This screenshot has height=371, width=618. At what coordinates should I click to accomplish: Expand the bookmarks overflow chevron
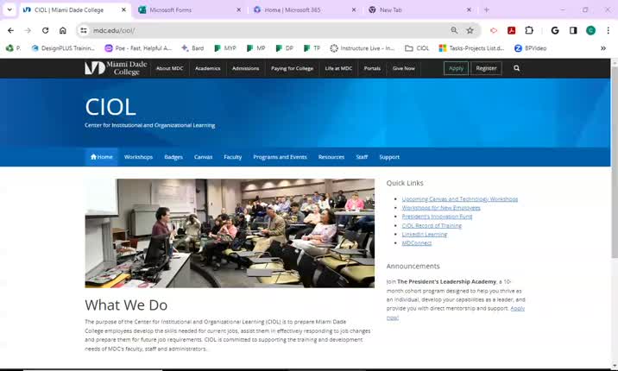click(603, 48)
